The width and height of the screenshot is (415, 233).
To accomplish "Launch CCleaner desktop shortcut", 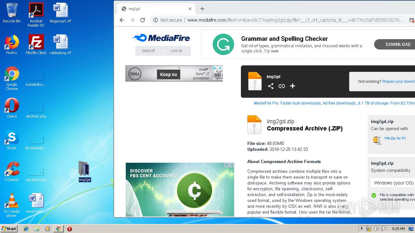I will [12, 172].
